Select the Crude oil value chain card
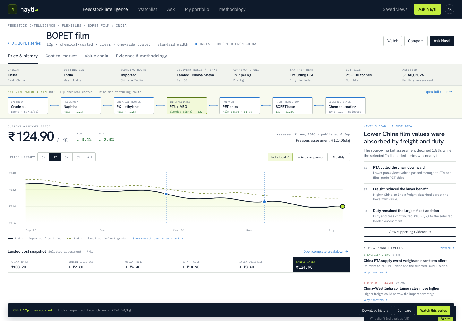The height and width of the screenshot is (321, 462). [x=28, y=106]
